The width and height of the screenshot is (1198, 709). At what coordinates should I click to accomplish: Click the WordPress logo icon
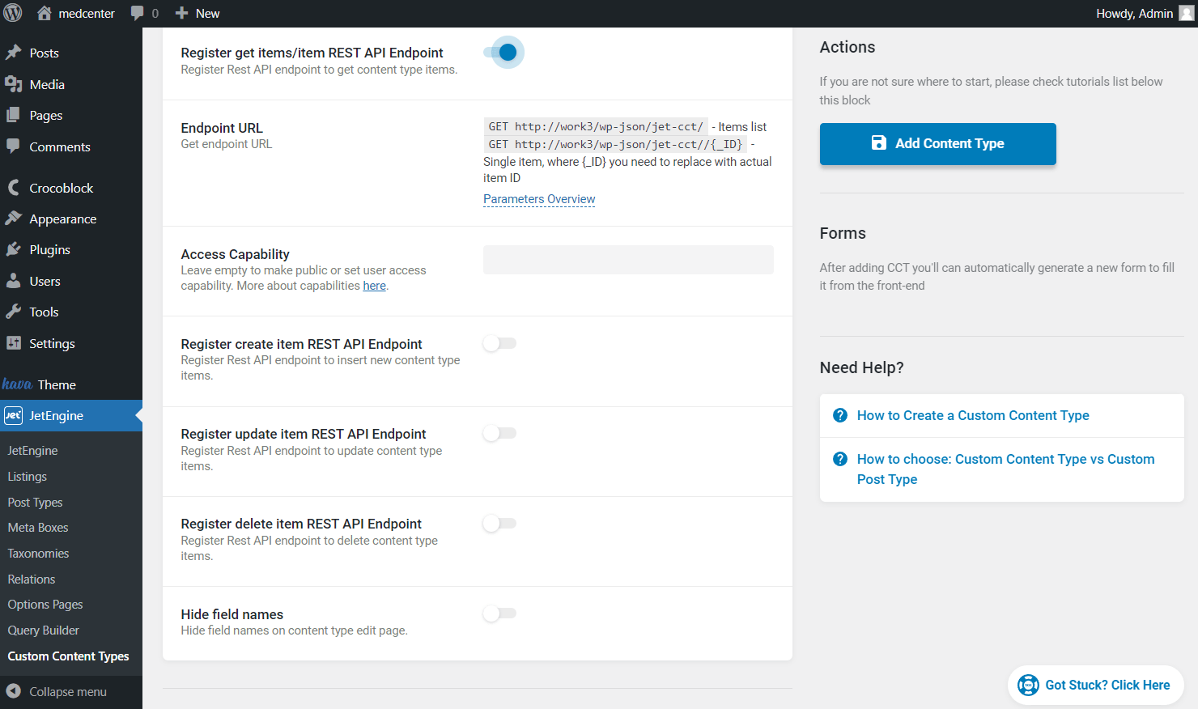coord(13,13)
